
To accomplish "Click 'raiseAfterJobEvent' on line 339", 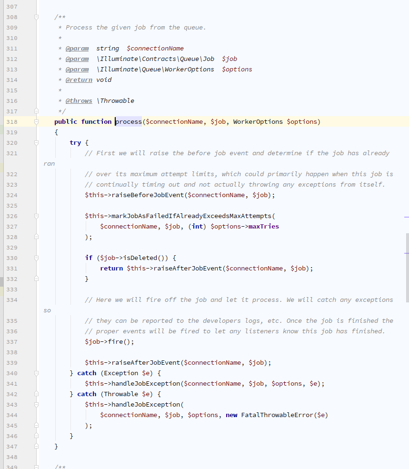I will (146, 362).
